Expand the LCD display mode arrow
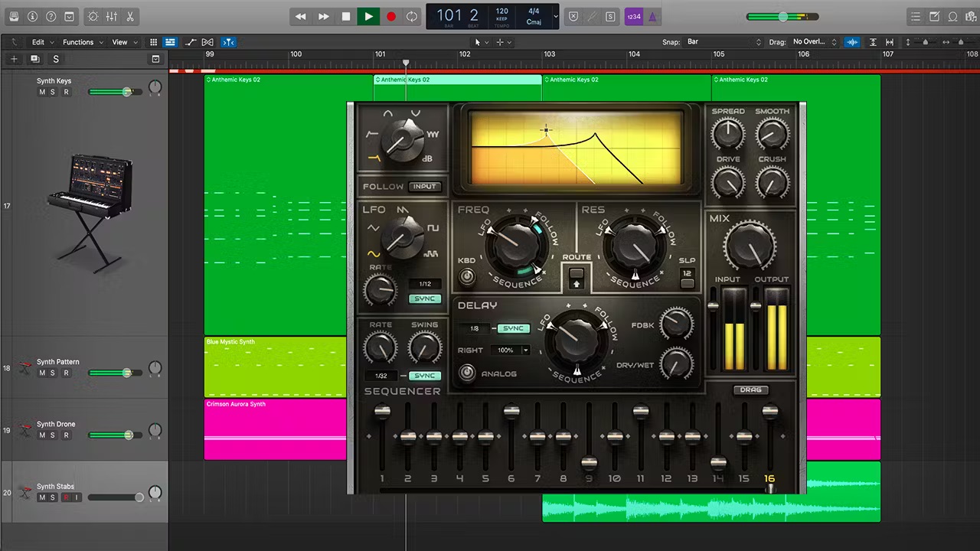The height and width of the screenshot is (551, 980). (555, 16)
